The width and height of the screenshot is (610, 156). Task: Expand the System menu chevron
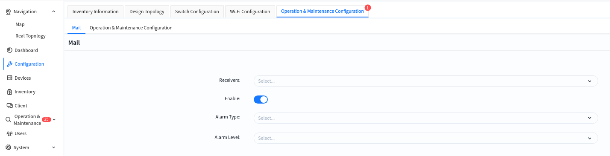tap(53, 147)
